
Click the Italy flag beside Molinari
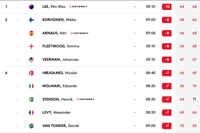[31, 86]
